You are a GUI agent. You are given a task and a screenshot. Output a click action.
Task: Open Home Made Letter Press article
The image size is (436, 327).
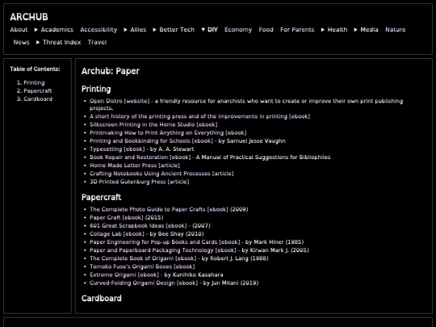click(x=135, y=166)
